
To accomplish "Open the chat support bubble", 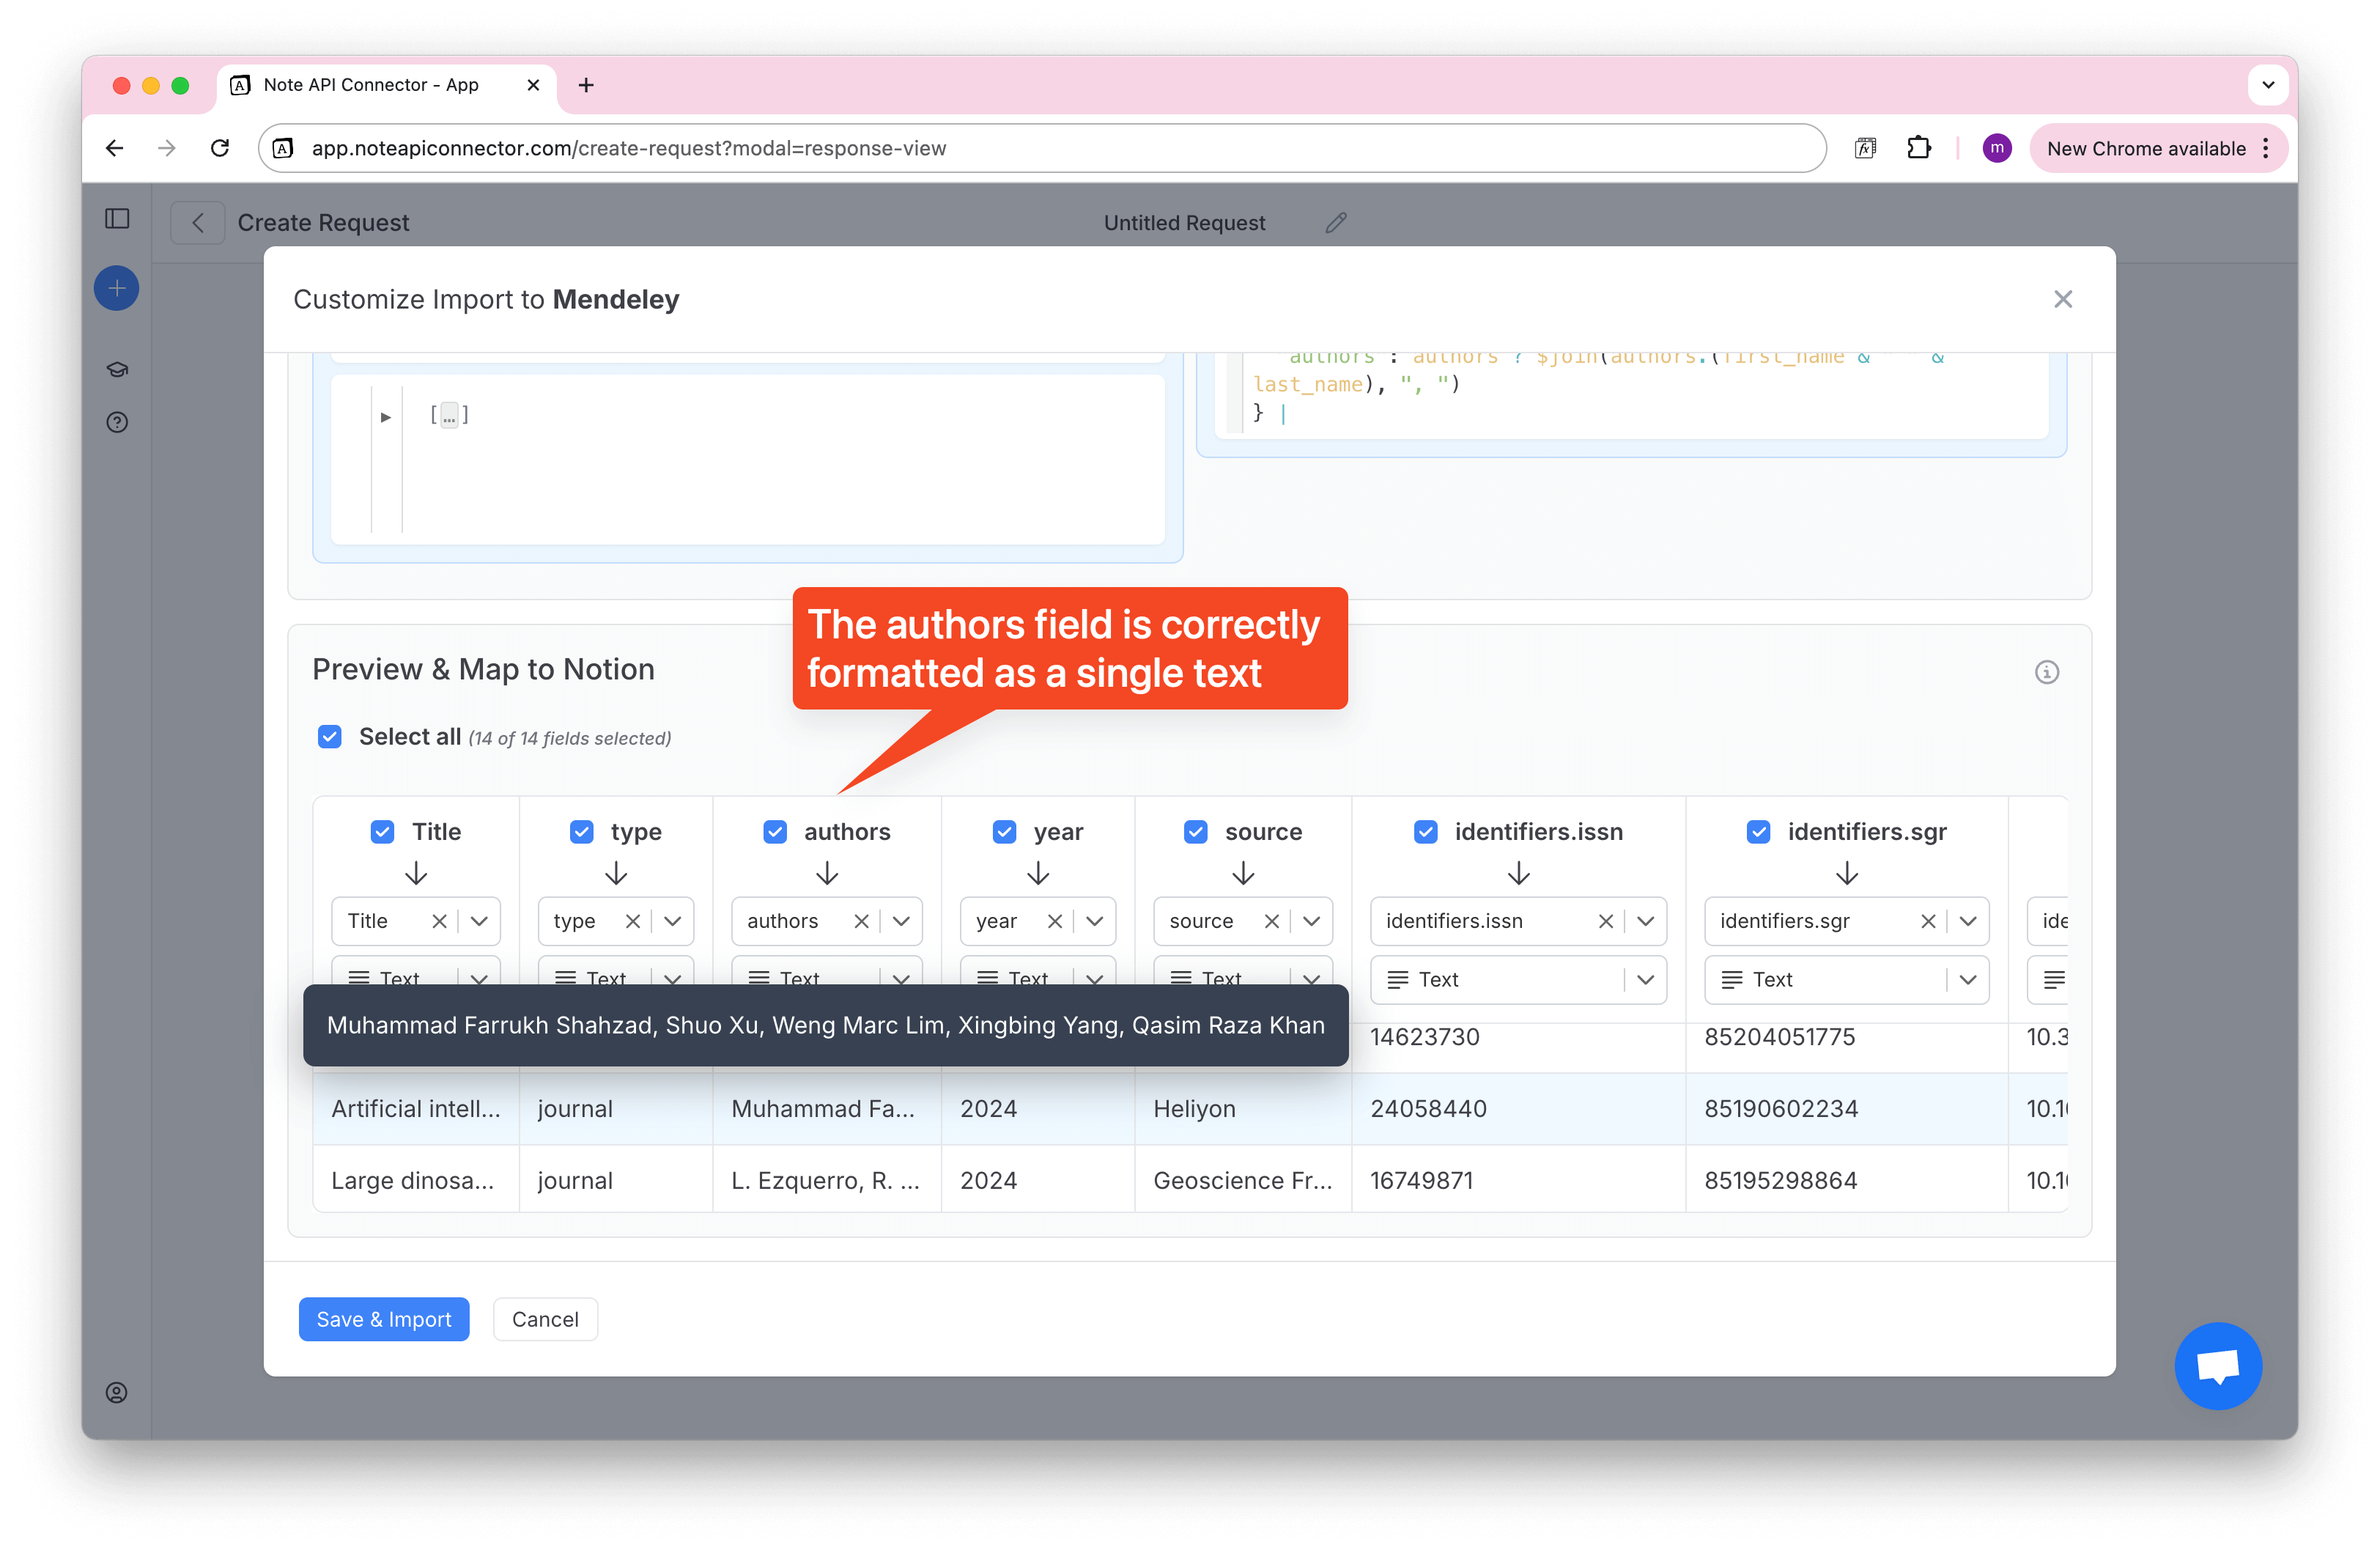I will coord(2217,1365).
